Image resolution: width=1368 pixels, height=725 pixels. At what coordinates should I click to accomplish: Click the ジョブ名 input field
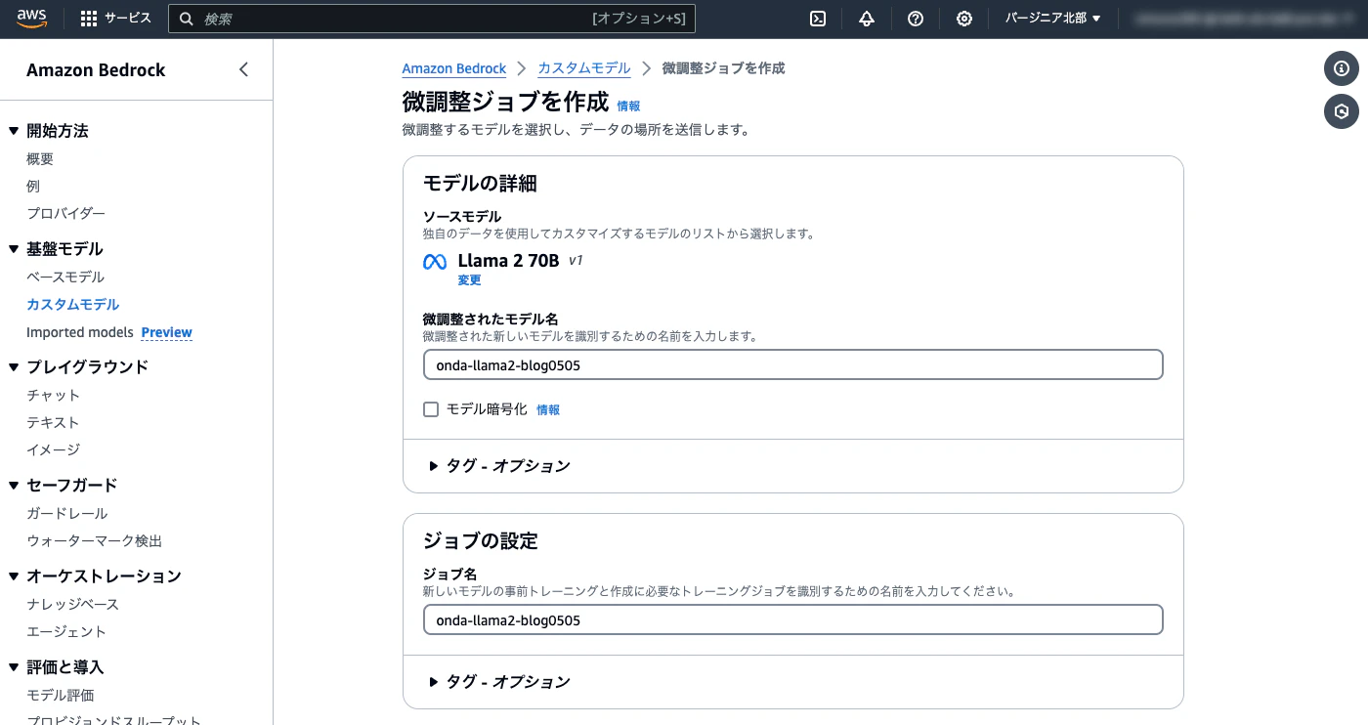click(793, 619)
